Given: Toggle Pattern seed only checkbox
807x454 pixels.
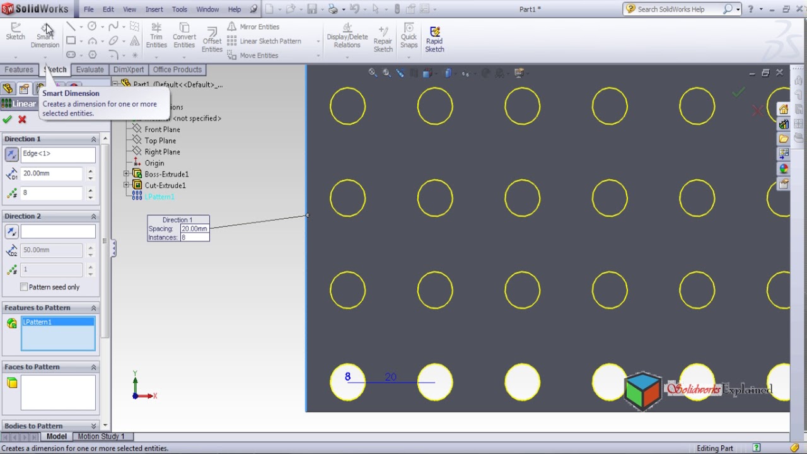Looking at the screenshot, I should click(x=24, y=287).
